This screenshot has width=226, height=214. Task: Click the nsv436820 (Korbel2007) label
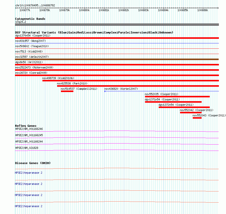pos(121,89)
